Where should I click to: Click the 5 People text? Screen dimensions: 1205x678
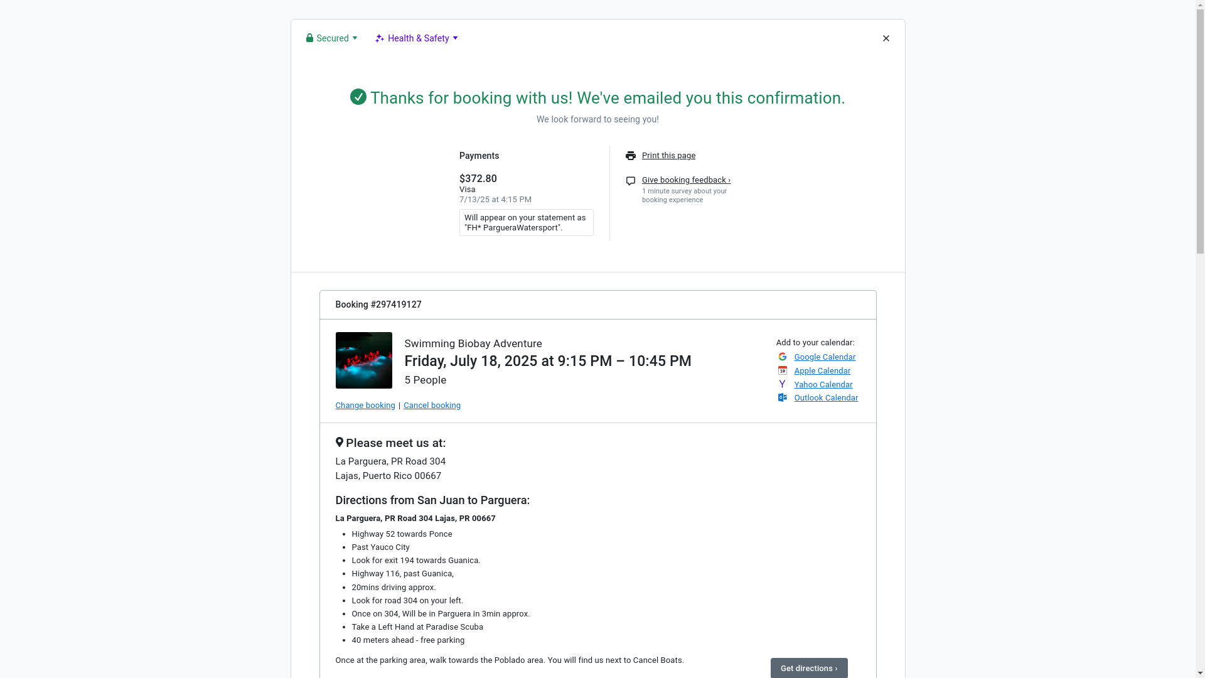pyautogui.click(x=426, y=380)
